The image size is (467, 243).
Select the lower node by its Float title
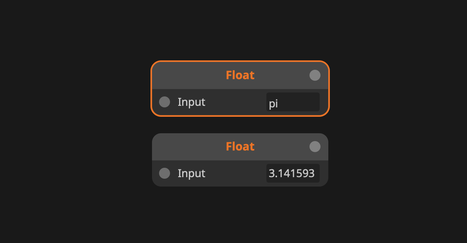coord(240,147)
